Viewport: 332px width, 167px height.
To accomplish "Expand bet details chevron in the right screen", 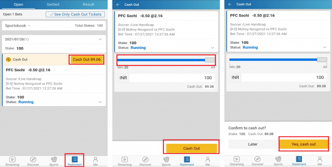I will [325, 47].
